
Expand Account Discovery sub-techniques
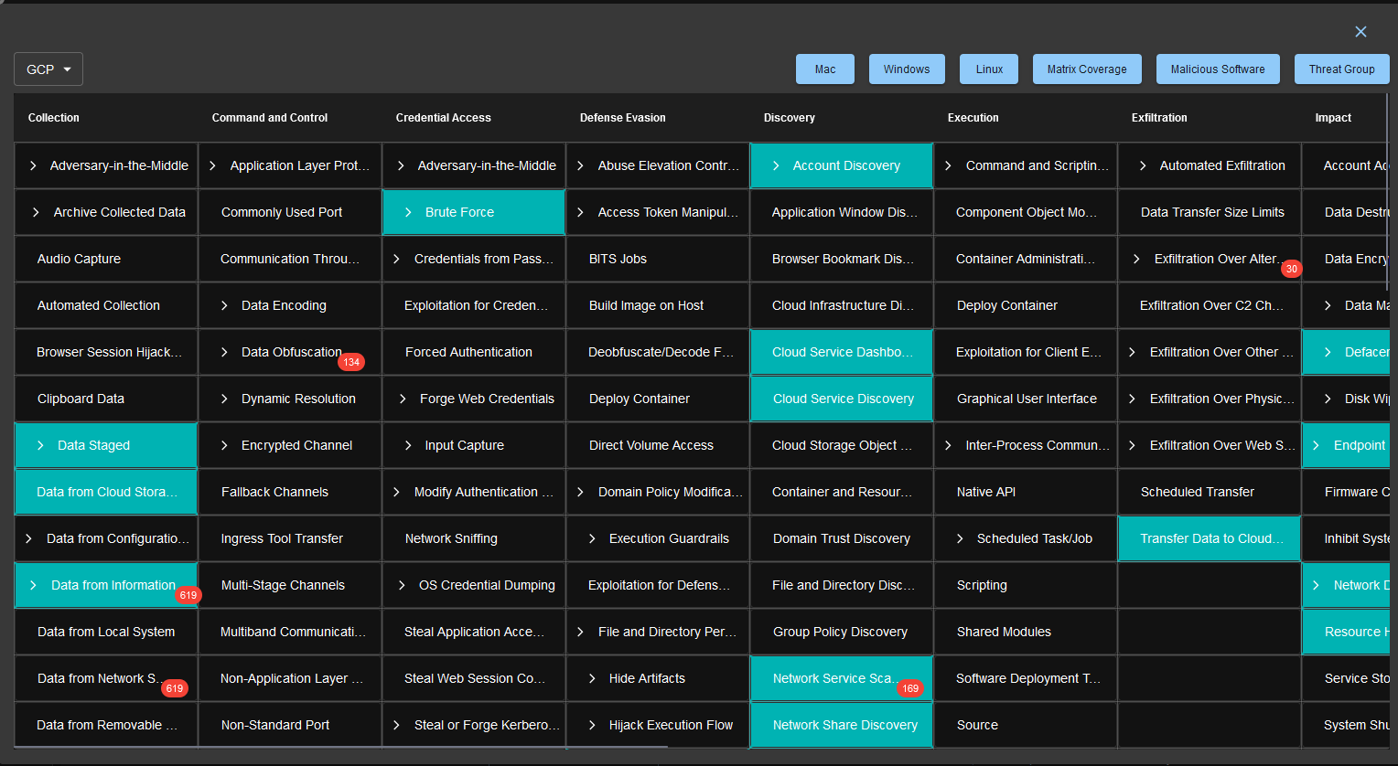(776, 165)
